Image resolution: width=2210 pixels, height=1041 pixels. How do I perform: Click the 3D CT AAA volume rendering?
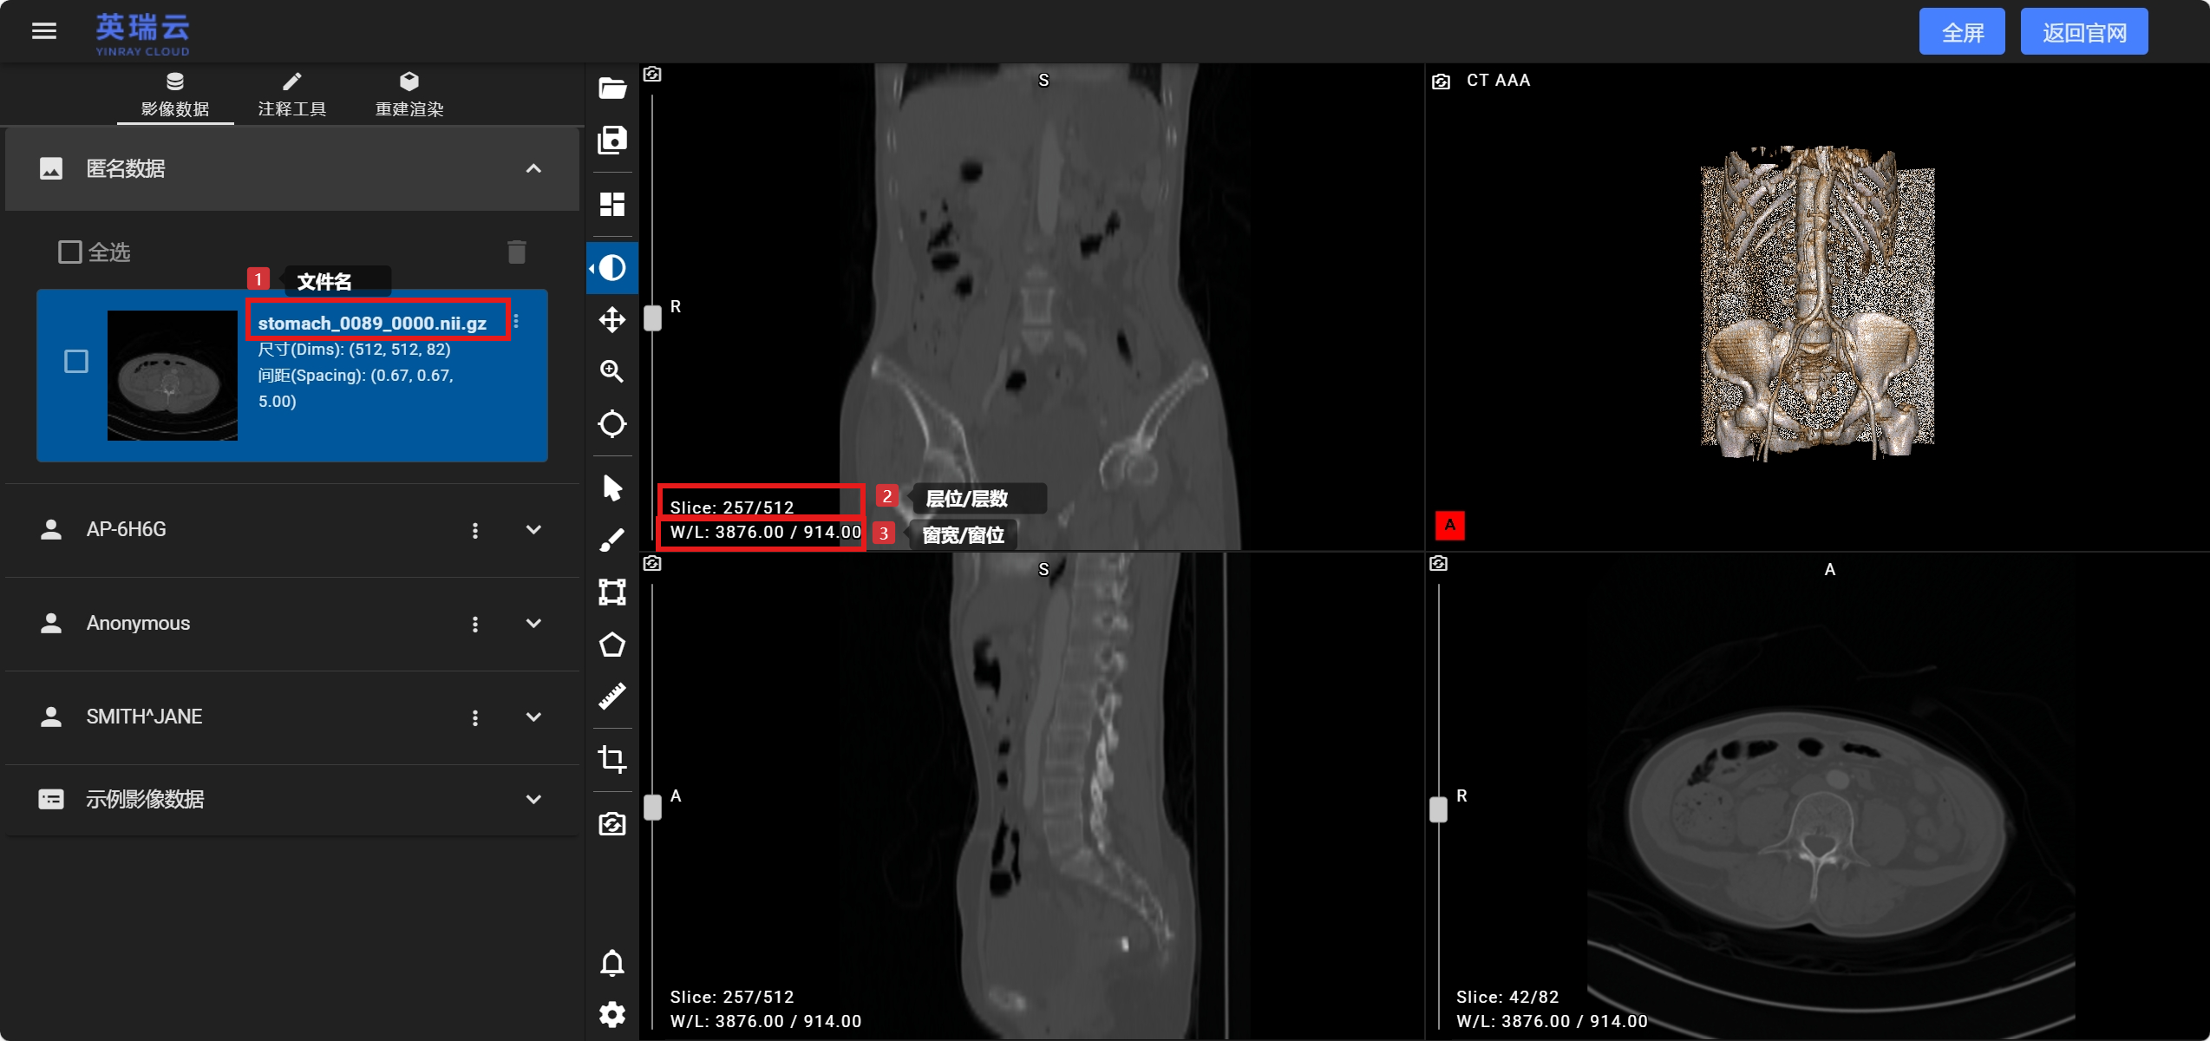point(1818,302)
